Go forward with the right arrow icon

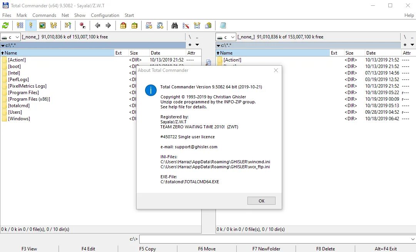[108, 25]
